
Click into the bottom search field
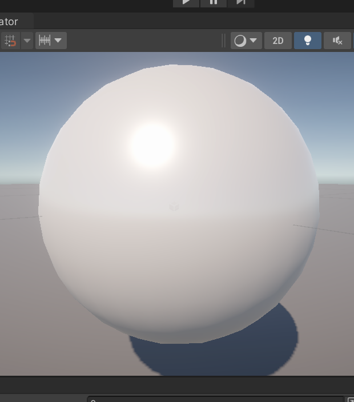(x=215, y=400)
